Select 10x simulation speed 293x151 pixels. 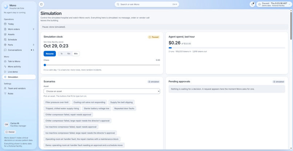coord(69,54)
